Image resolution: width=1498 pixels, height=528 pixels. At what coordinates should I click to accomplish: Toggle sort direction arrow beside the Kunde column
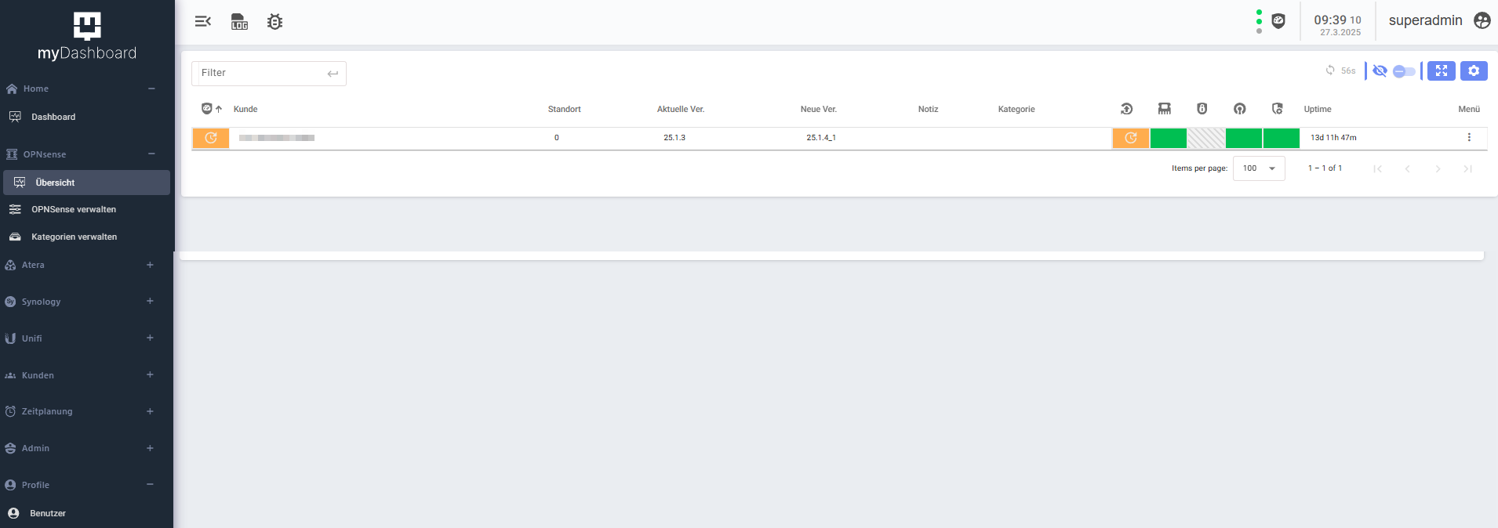[x=219, y=109]
